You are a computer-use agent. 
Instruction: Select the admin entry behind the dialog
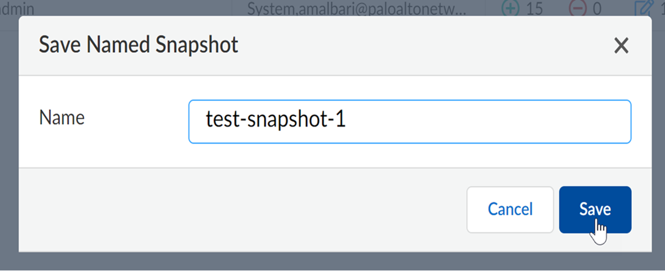coord(17,8)
